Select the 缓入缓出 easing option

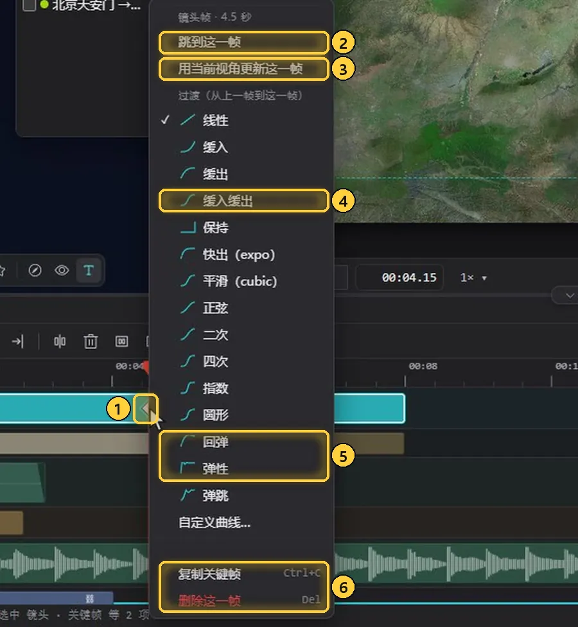point(244,201)
